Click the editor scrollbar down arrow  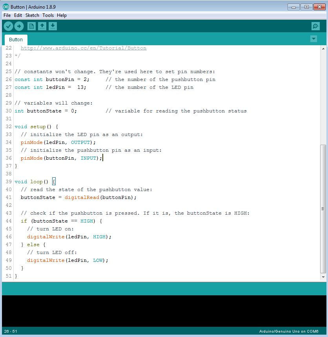pos(323,277)
